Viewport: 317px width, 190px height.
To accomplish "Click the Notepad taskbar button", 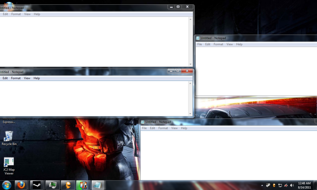I will 98,185.
